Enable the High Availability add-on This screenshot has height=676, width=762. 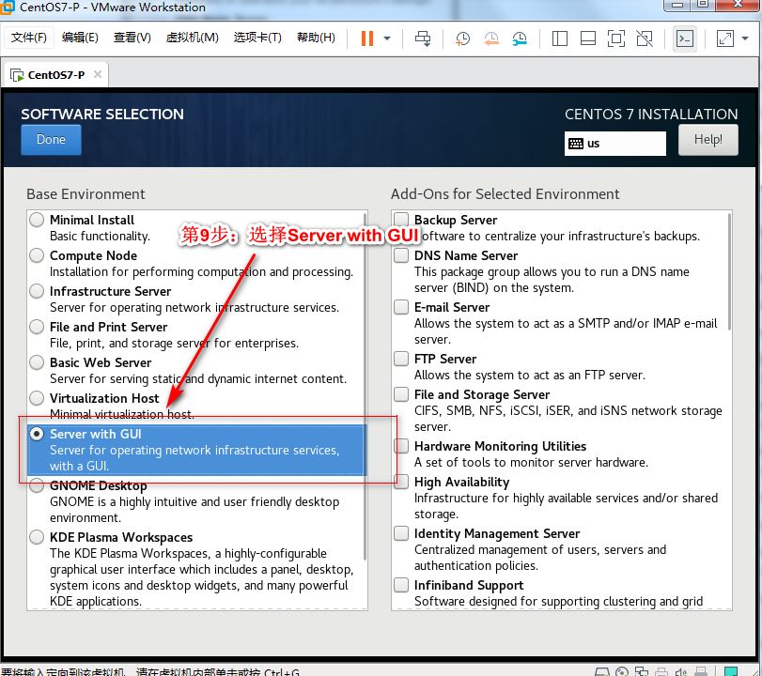click(401, 483)
